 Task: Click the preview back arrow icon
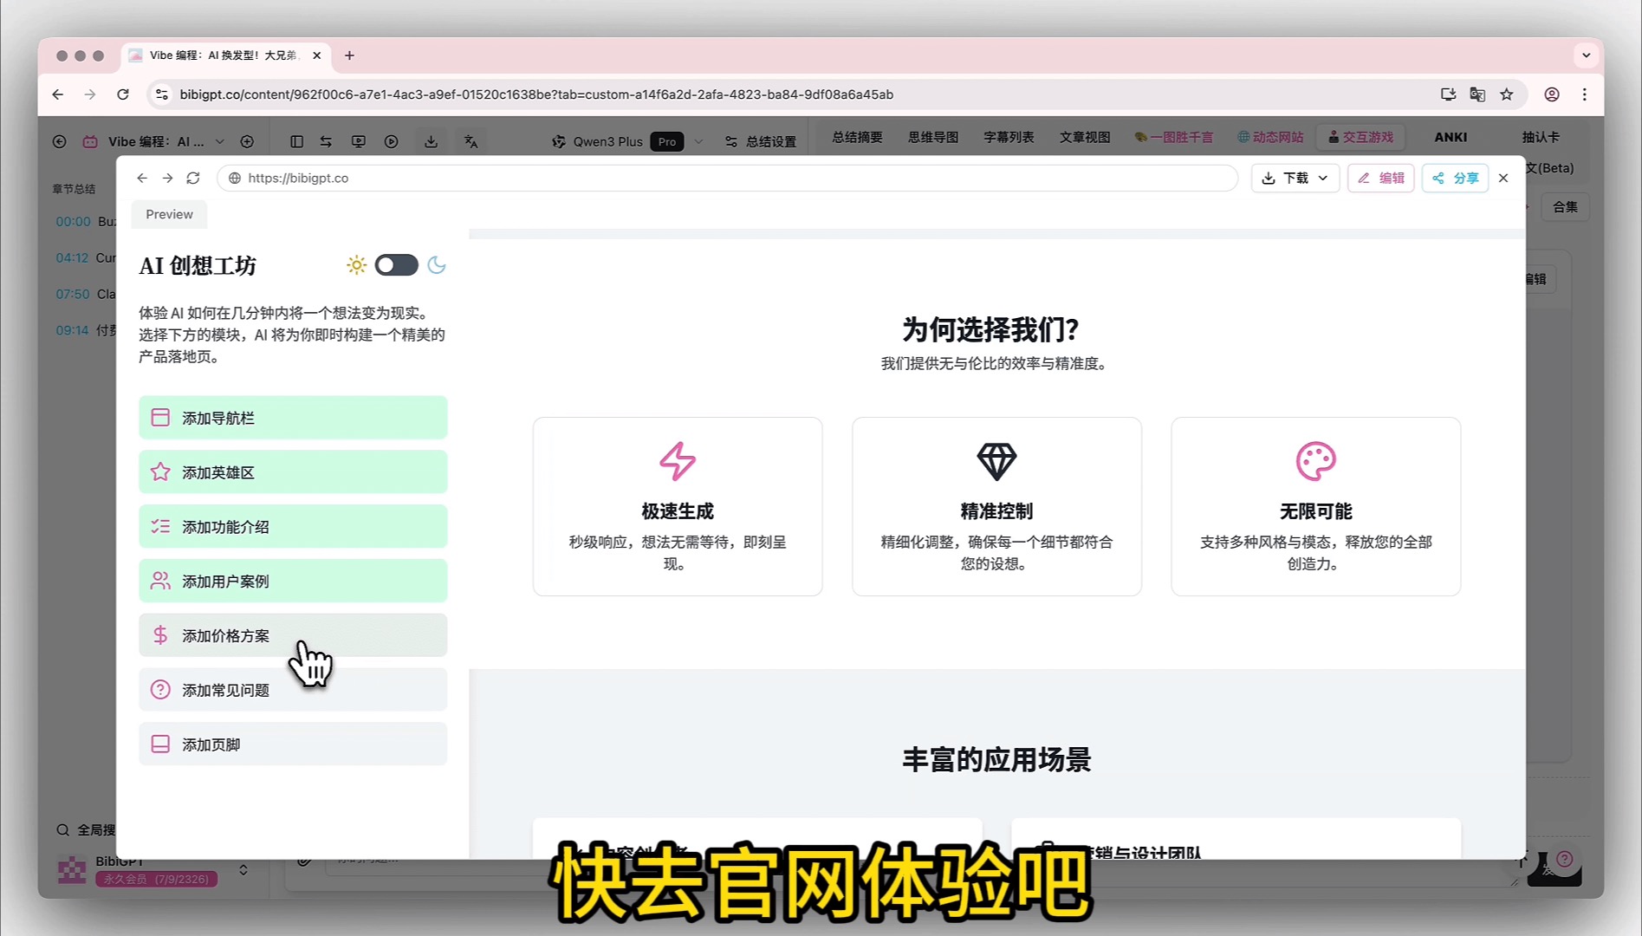point(142,178)
